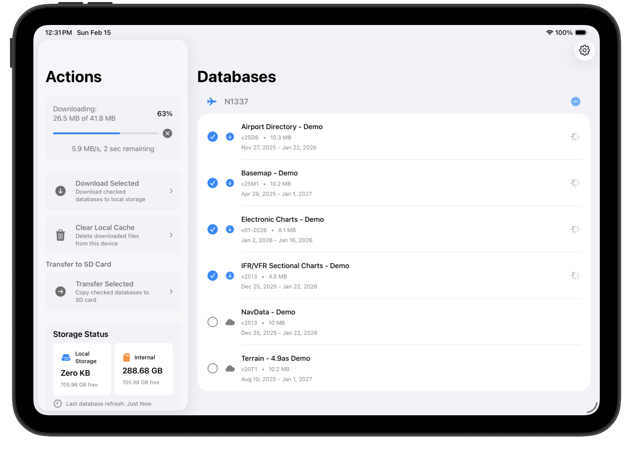
Task: Open the settings gear
Action: point(584,50)
